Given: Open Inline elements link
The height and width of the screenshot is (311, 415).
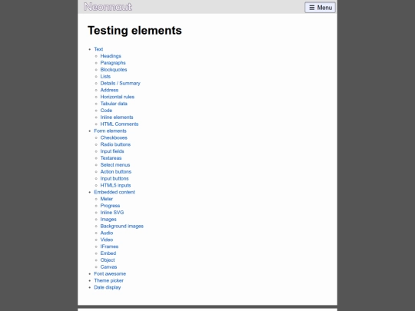Looking at the screenshot, I should coord(117,117).
